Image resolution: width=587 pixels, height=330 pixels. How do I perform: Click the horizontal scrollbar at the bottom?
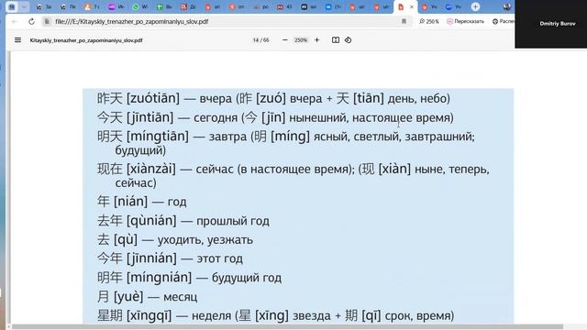tap(287, 326)
